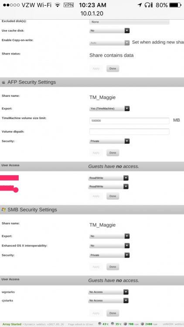Change cjstarks SMB access from No Access
This screenshot has height=327, width=184.
point(108,300)
